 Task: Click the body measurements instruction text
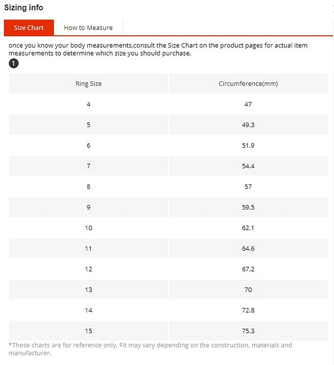pyautogui.click(x=158, y=49)
